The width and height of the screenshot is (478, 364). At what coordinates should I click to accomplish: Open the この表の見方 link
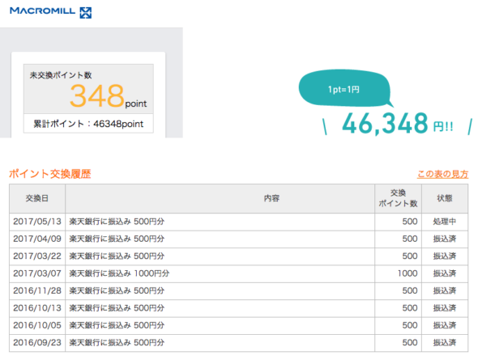tap(442, 174)
